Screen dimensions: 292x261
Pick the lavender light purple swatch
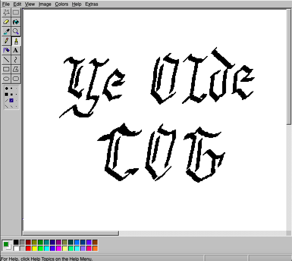(x=83, y=248)
